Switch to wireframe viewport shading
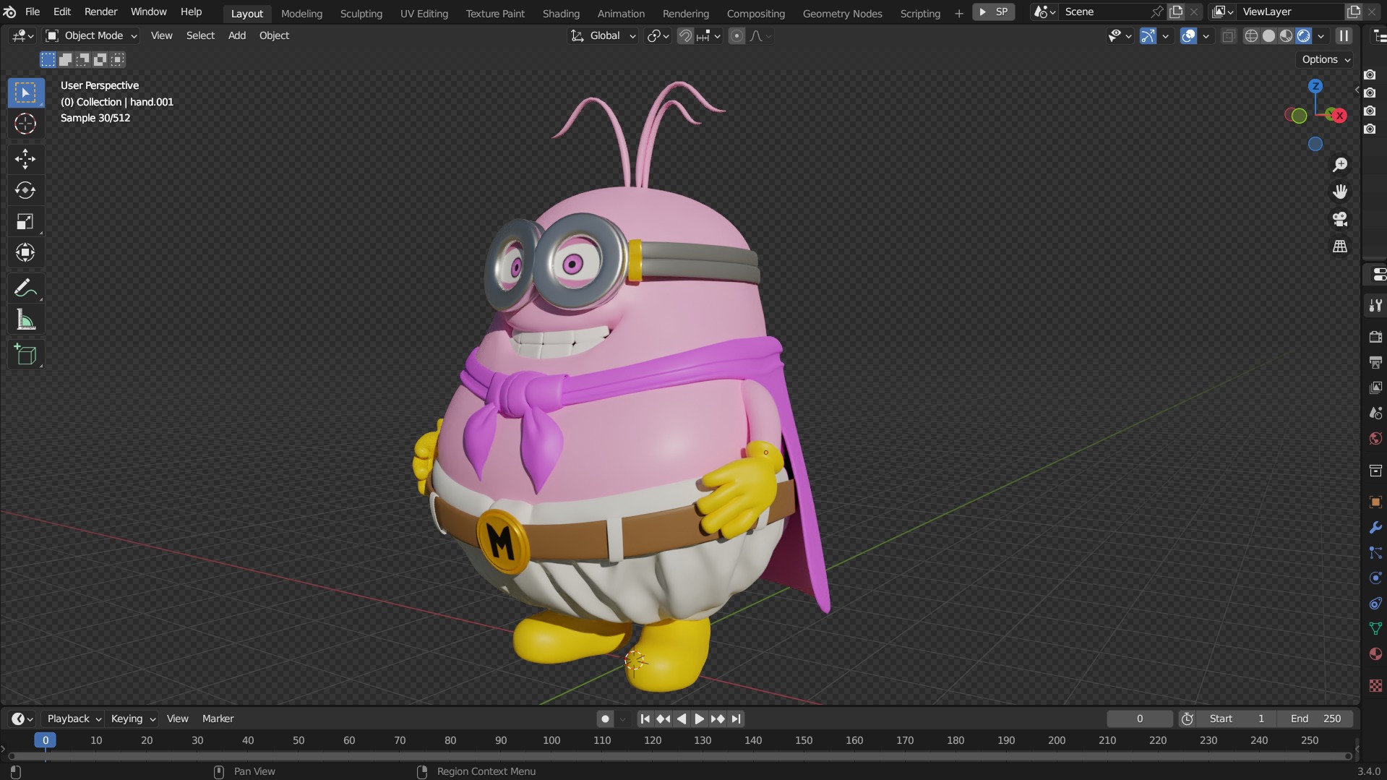 pos(1251,35)
